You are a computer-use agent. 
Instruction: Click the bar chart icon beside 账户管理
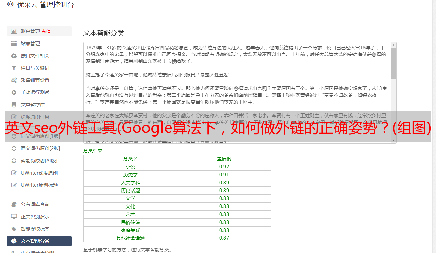tap(14, 31)
